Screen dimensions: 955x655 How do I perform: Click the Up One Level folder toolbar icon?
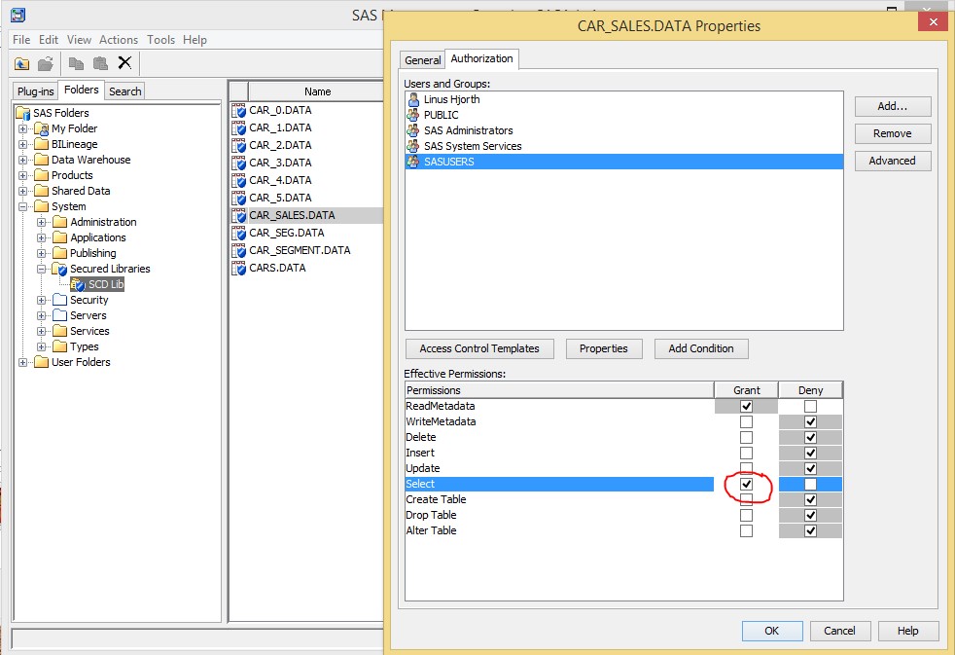coord(22,63)
